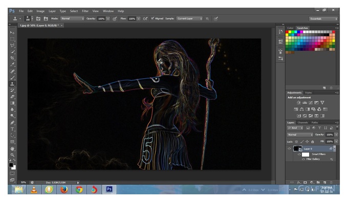Screen dimensions: 348x202
Task: Select the Lasso tool
Action: tap(12, 46)
